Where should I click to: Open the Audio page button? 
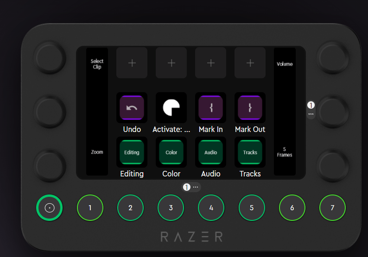(x=210, y=152)
